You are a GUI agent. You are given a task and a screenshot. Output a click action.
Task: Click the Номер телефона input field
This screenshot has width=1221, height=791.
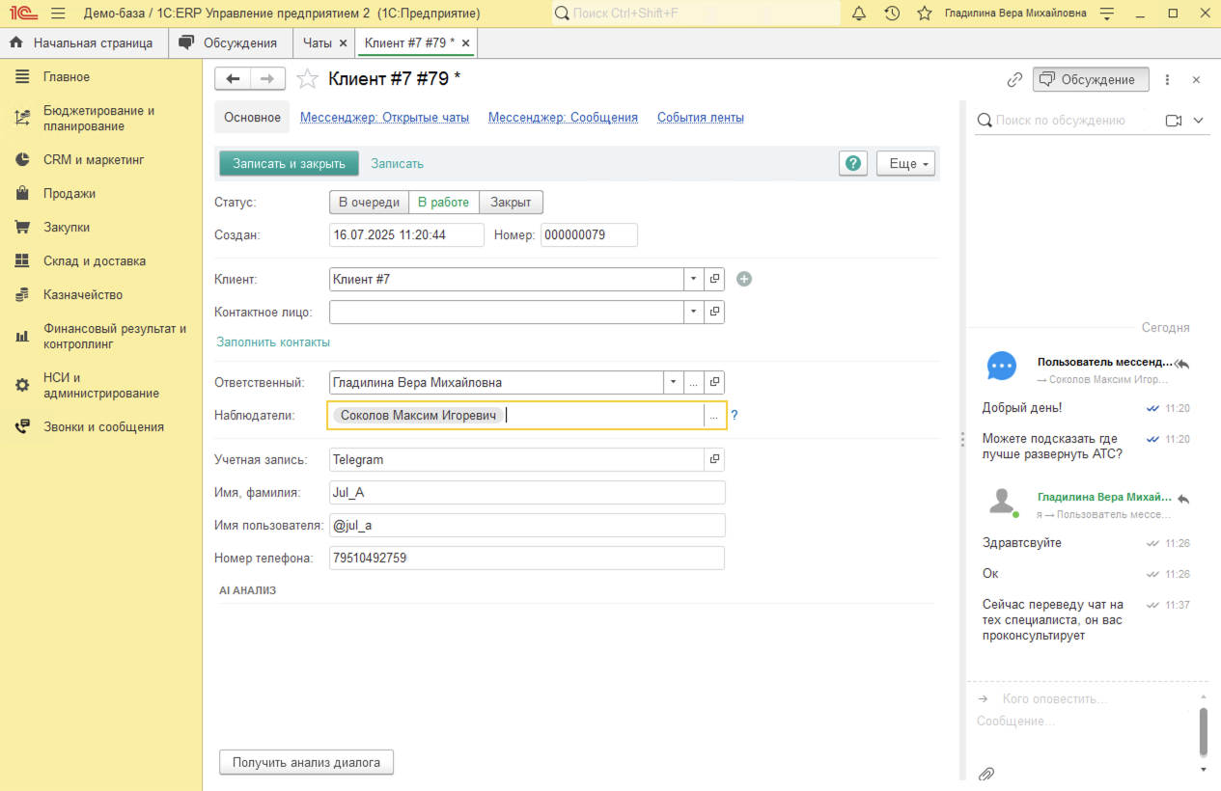[526, 558]
